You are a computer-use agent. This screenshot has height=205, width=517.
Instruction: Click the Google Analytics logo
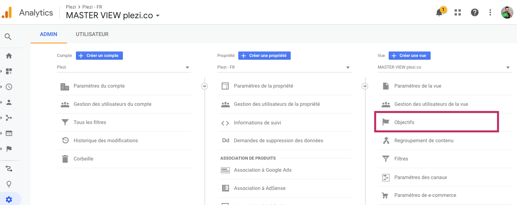pos(7,13)
